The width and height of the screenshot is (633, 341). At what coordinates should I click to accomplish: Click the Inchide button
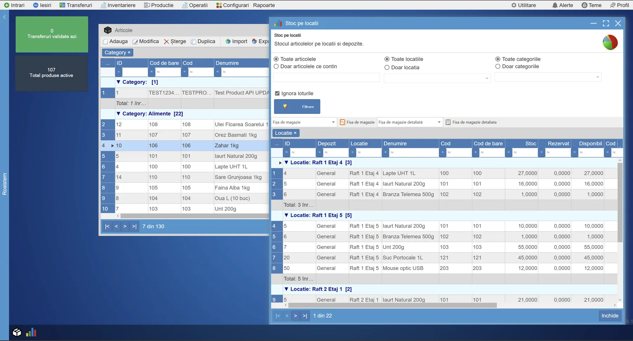tap(610, 316)
